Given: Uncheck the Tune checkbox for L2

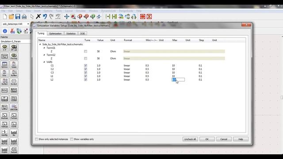Looking at the screenshot, I should [x=85, y=79].
